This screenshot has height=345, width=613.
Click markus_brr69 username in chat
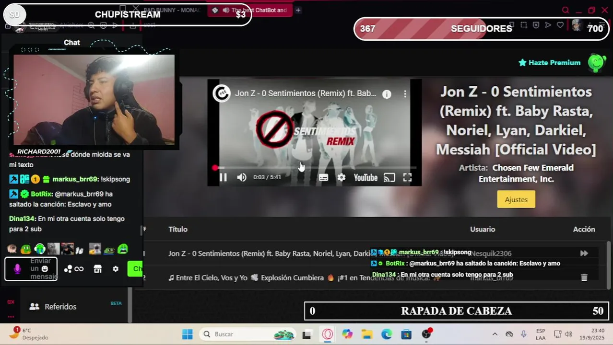(75, 179)
